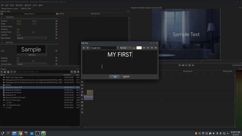242x136 pixels.
Task: Click timeline zoom in magnifier icon
Action: click(82, 102)
